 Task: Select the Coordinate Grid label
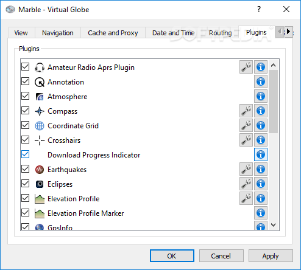click(73, 126)
